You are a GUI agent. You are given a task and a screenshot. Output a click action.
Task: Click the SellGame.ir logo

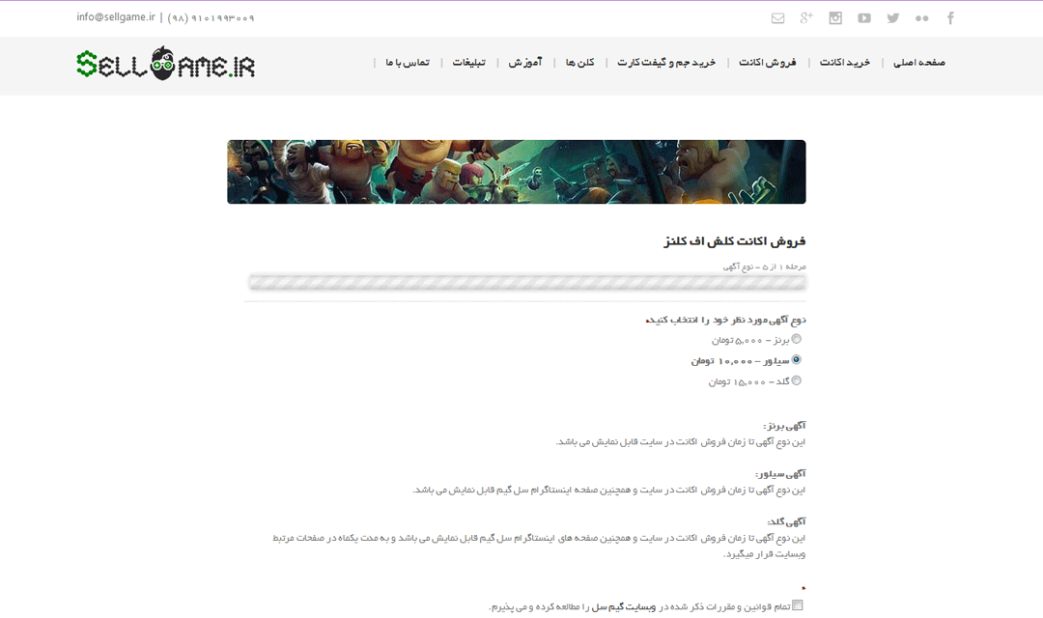pos(166,64)
